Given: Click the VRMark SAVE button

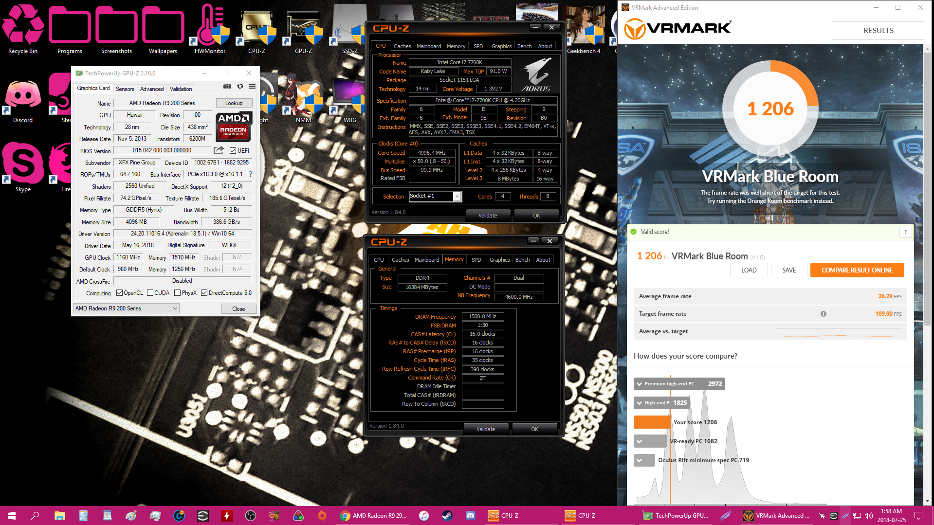Looking at the screenshot, I should pyautogui.click(x=789, y=270).
